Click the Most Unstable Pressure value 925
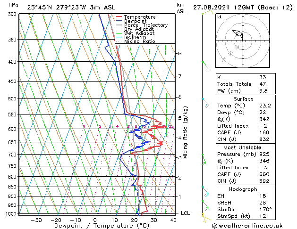This screenshot has height=229, width=297. (x=264, y=154)
